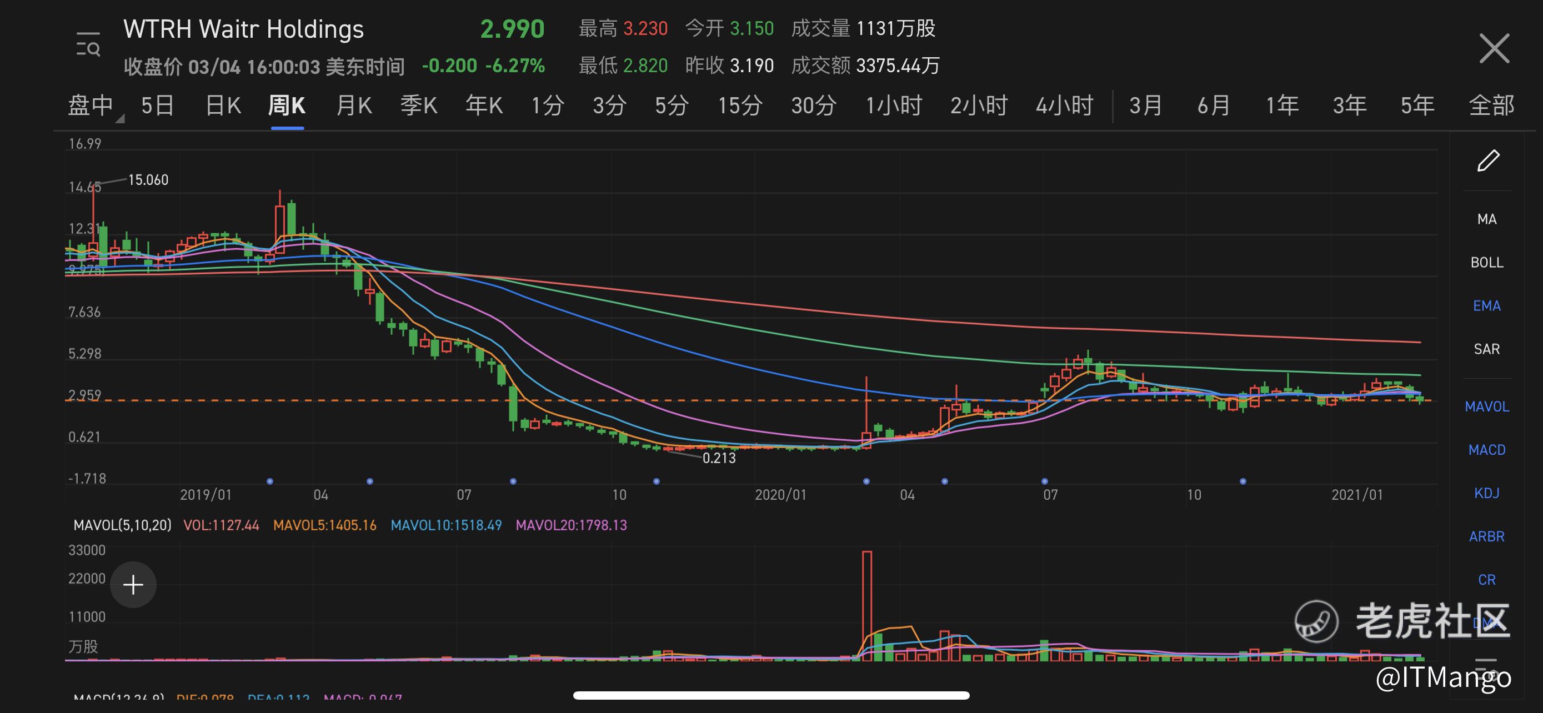Switch to the 5日 chart tab
1543x713 pixels.
tap(158, 106)
